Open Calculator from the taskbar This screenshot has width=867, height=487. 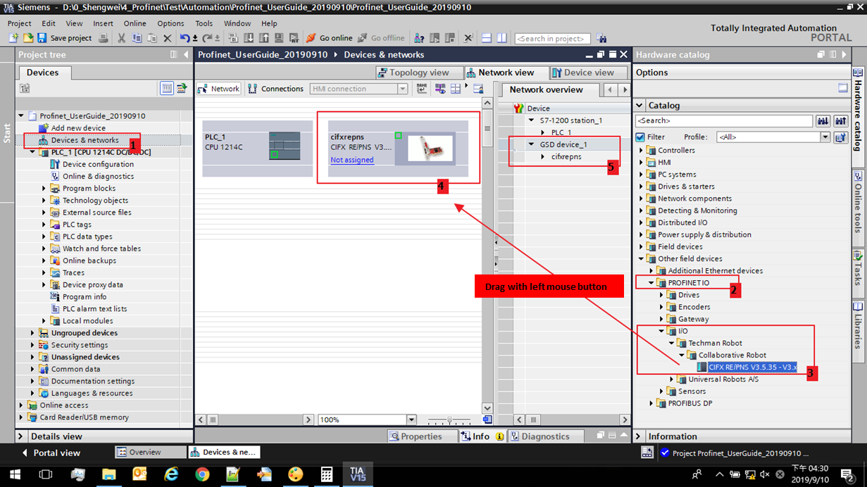point(326,474)
